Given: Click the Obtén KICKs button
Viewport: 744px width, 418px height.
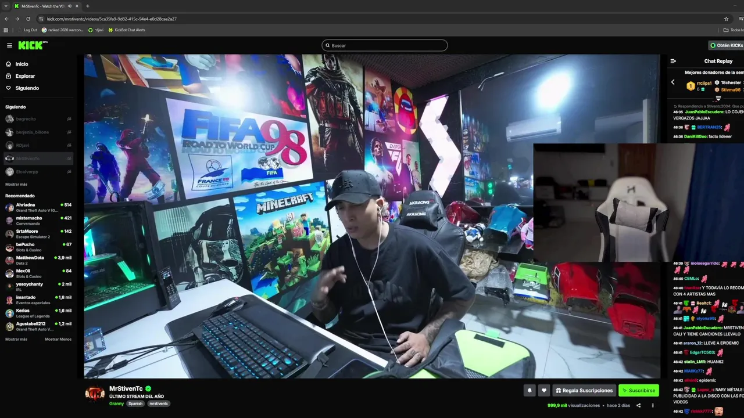Looking at the screenshot, I should pyautogui.click(x=726, y=45).
